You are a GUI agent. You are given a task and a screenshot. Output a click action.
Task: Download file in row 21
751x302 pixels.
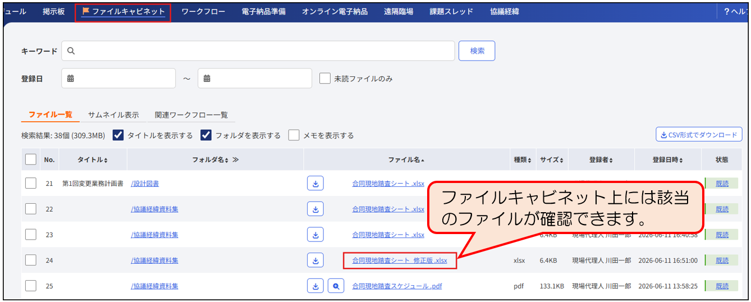tap(315, 183)
